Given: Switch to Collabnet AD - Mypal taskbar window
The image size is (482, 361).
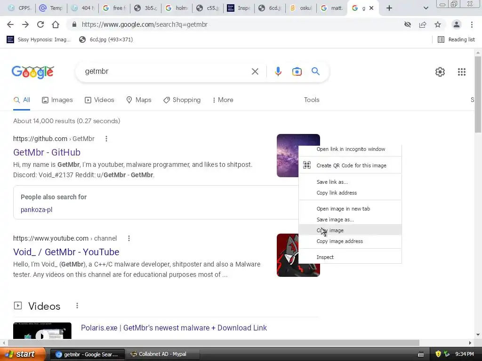Looking at the screenshot, I should coord(162,354).
